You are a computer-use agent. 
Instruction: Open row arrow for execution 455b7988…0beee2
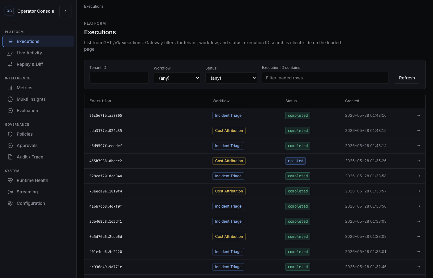tap(418, 161)
